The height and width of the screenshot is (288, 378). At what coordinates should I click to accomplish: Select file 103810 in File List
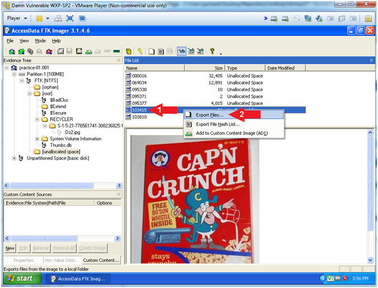139,117
